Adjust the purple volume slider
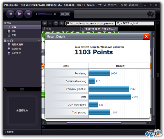 point(45,14)
